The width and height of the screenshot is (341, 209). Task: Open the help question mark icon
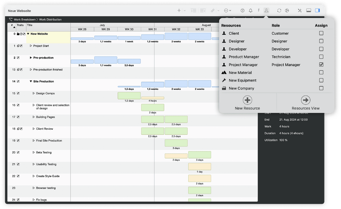pos(242,10)
